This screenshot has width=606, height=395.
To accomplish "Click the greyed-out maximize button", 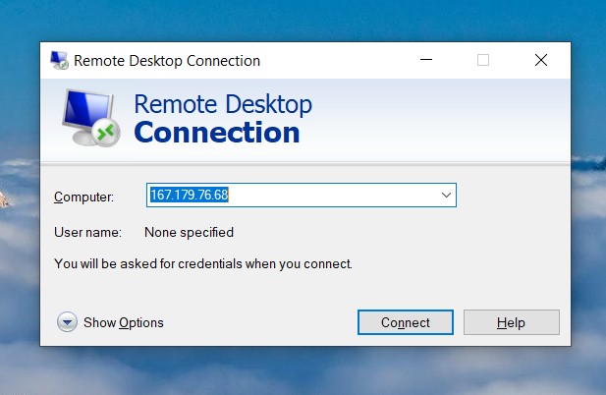I will click(x=482, y=60).
